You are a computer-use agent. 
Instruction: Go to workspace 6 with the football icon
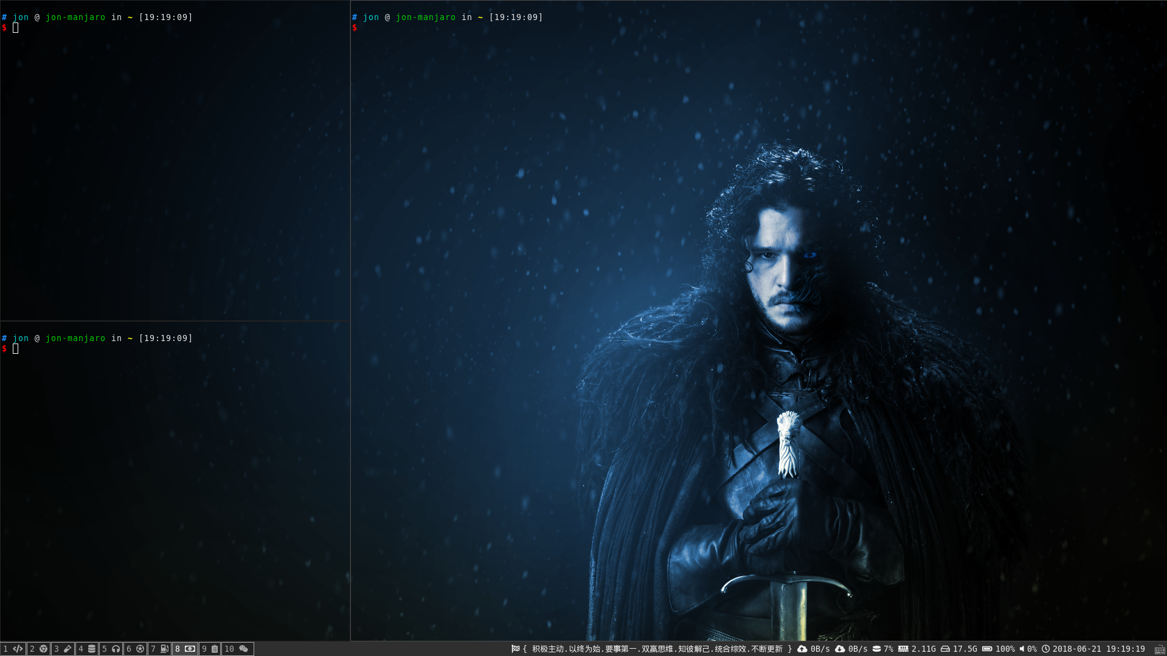135,649
